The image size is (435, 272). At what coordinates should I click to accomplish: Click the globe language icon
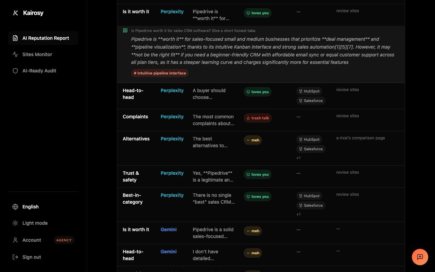tap(15, 207)
